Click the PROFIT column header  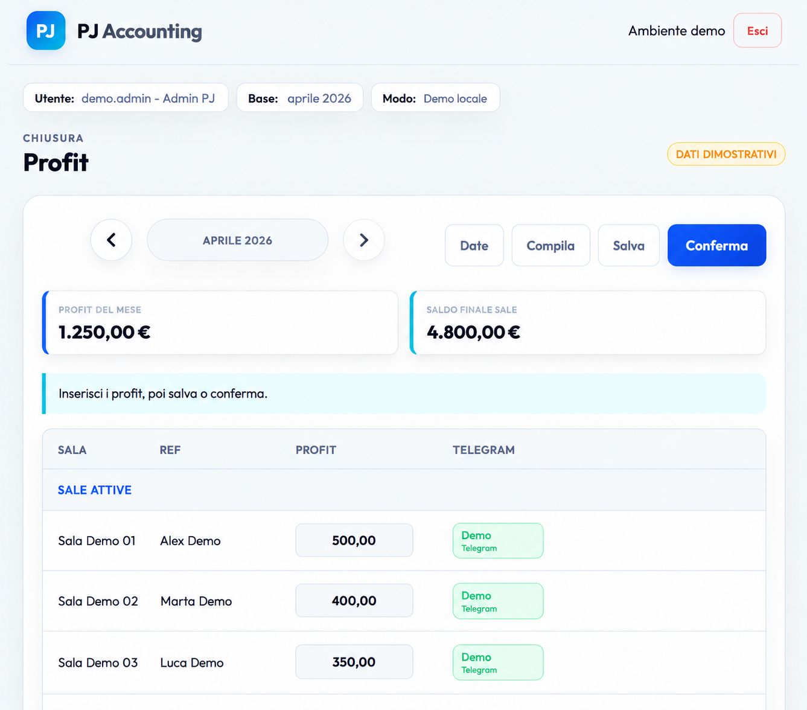pos(316,450)
